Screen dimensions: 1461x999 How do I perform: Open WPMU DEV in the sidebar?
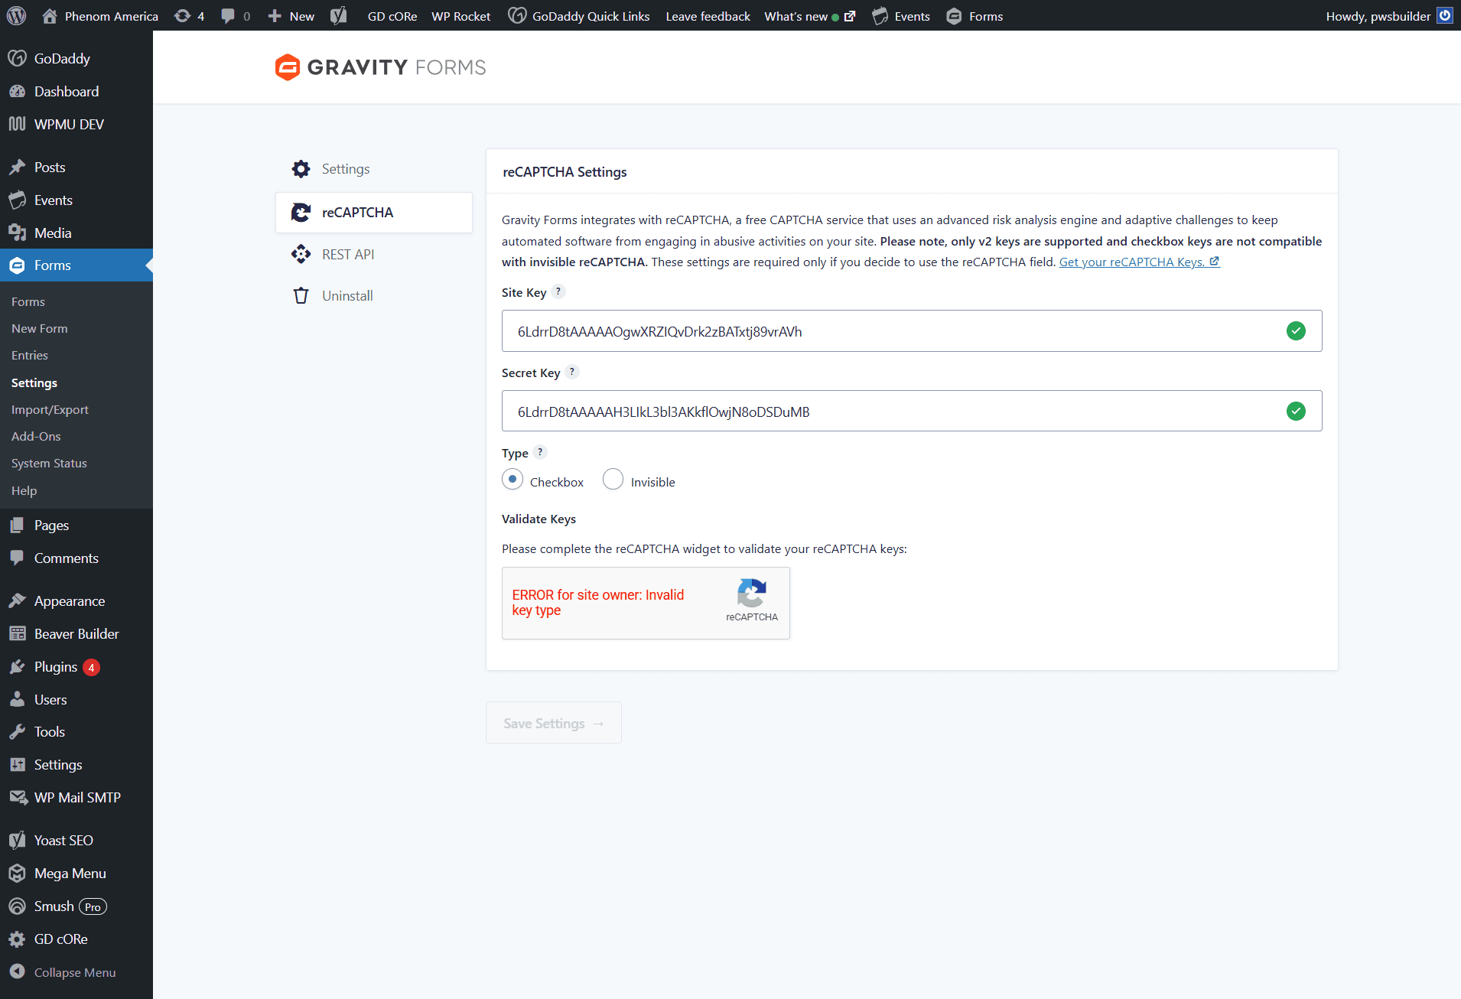coord(76,125)
